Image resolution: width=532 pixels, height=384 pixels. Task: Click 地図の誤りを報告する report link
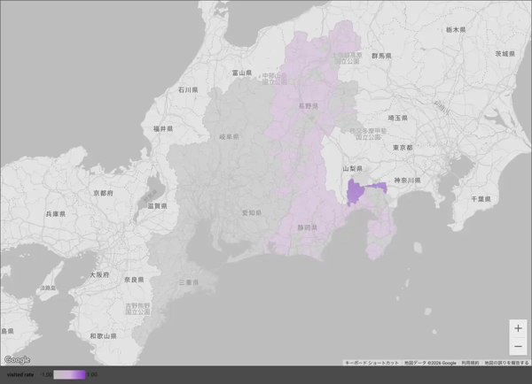pyautogui.click(x=506, y=363)
